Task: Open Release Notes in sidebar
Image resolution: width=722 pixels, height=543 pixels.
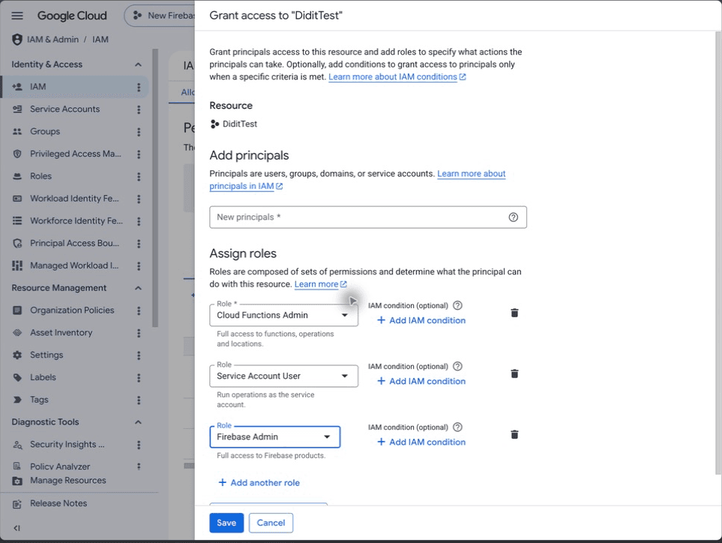Action: pos(58,503)
